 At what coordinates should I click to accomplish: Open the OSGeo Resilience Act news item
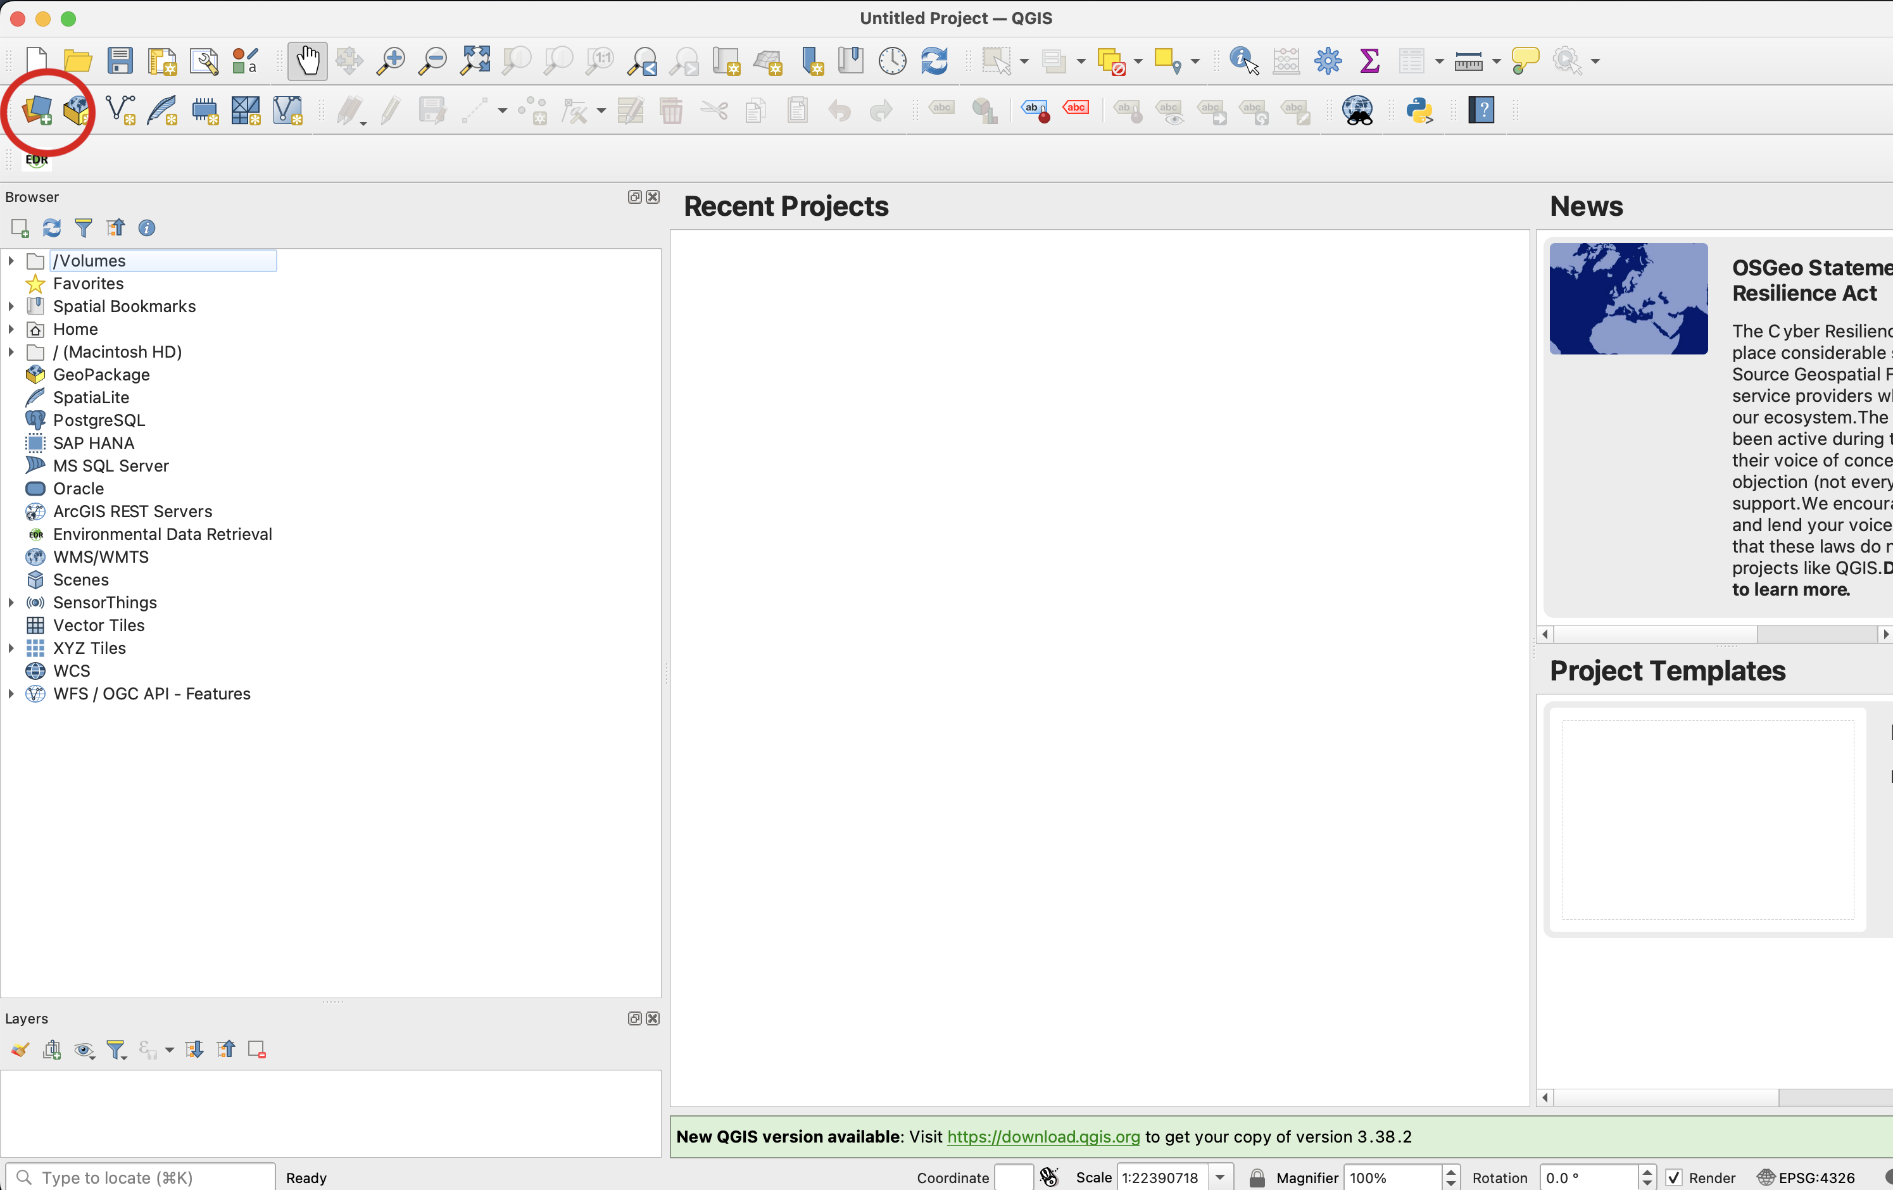(x=1718, y=427)
